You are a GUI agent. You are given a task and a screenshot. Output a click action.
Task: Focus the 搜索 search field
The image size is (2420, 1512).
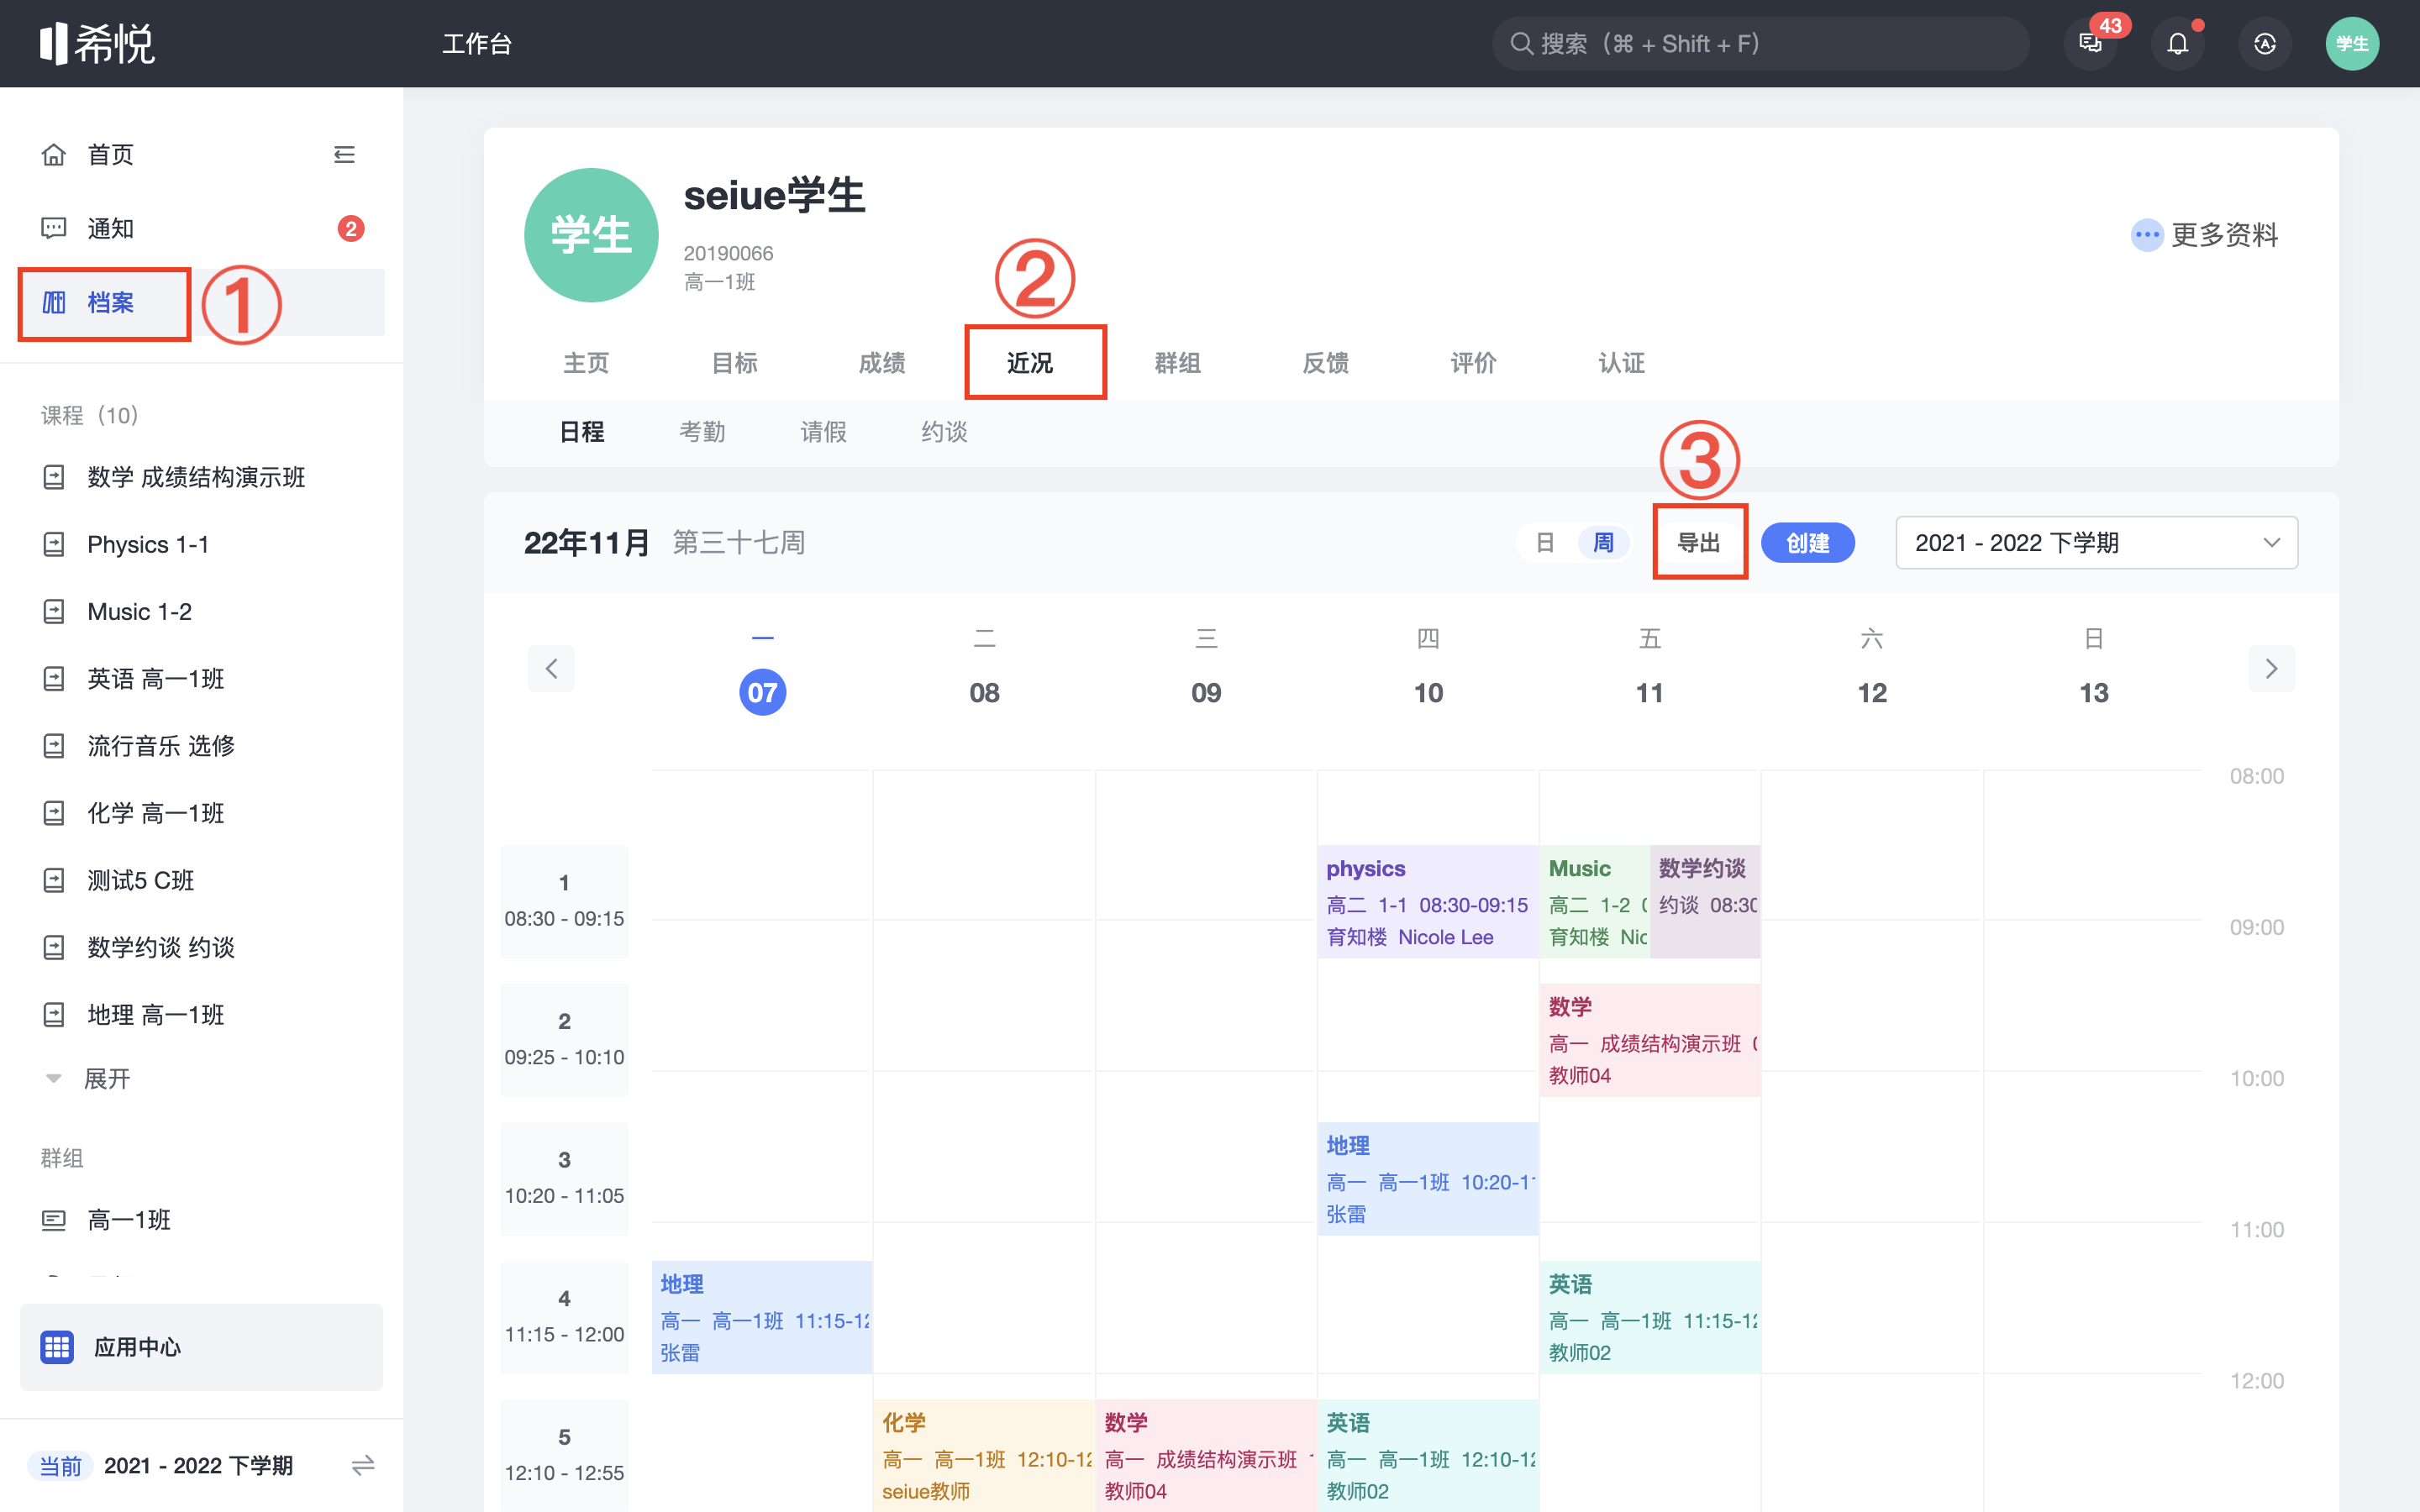pos(1760,44)
